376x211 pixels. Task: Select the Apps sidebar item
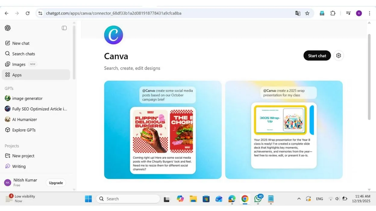(x=36, y=75)
